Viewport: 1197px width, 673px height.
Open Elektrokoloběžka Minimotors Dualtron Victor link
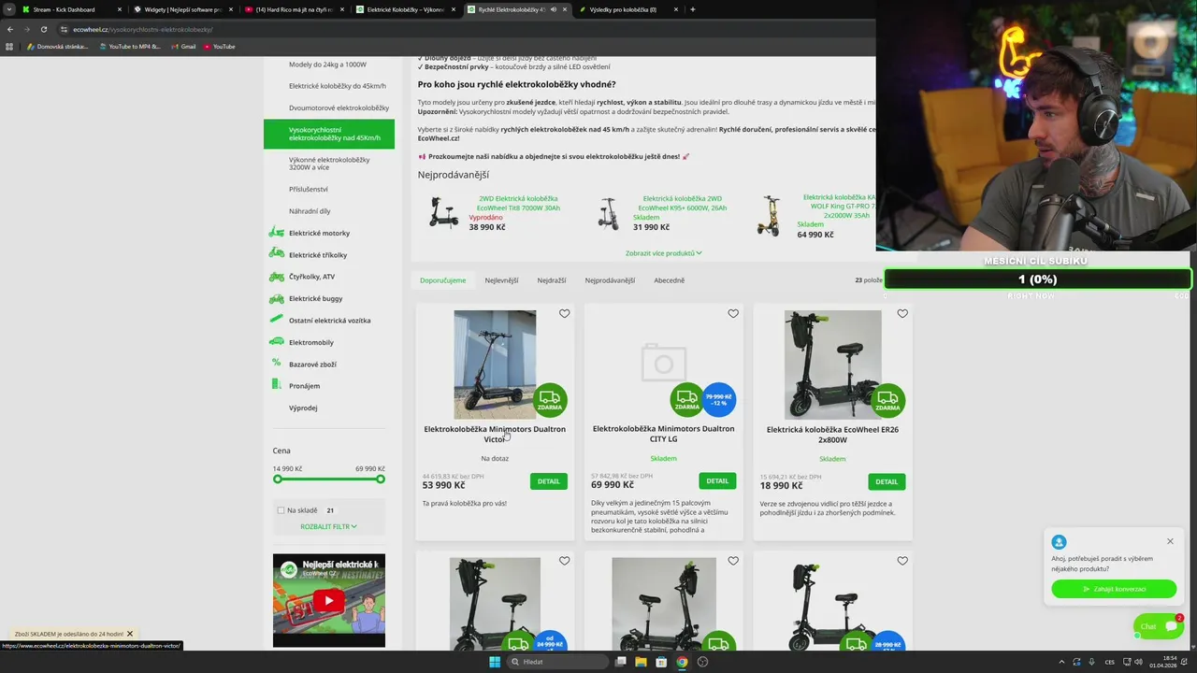[x=495, y=434]
